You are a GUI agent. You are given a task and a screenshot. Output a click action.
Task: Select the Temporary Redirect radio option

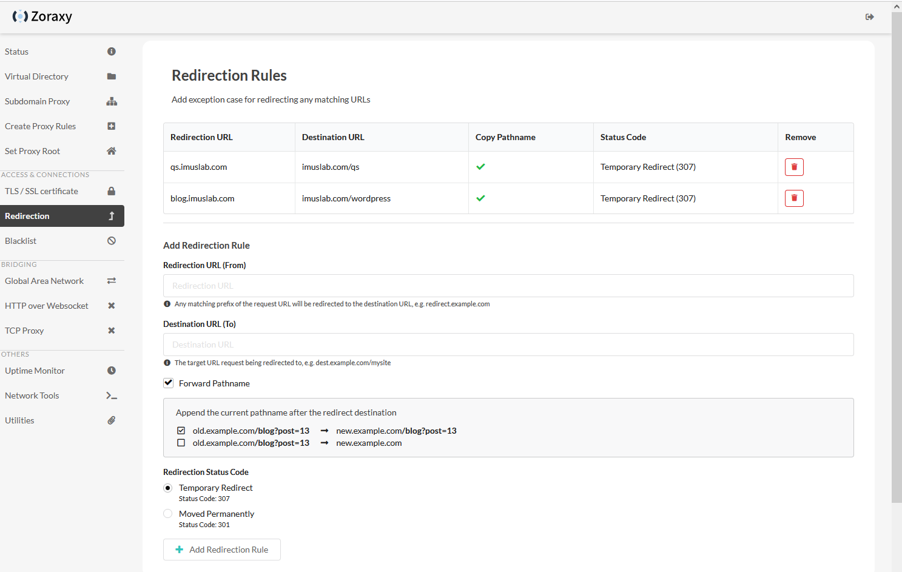coord(168,488)
